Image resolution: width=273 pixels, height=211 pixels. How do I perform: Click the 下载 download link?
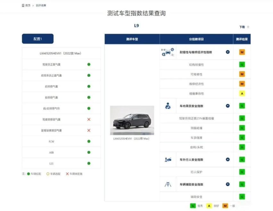tap(242, 27)
